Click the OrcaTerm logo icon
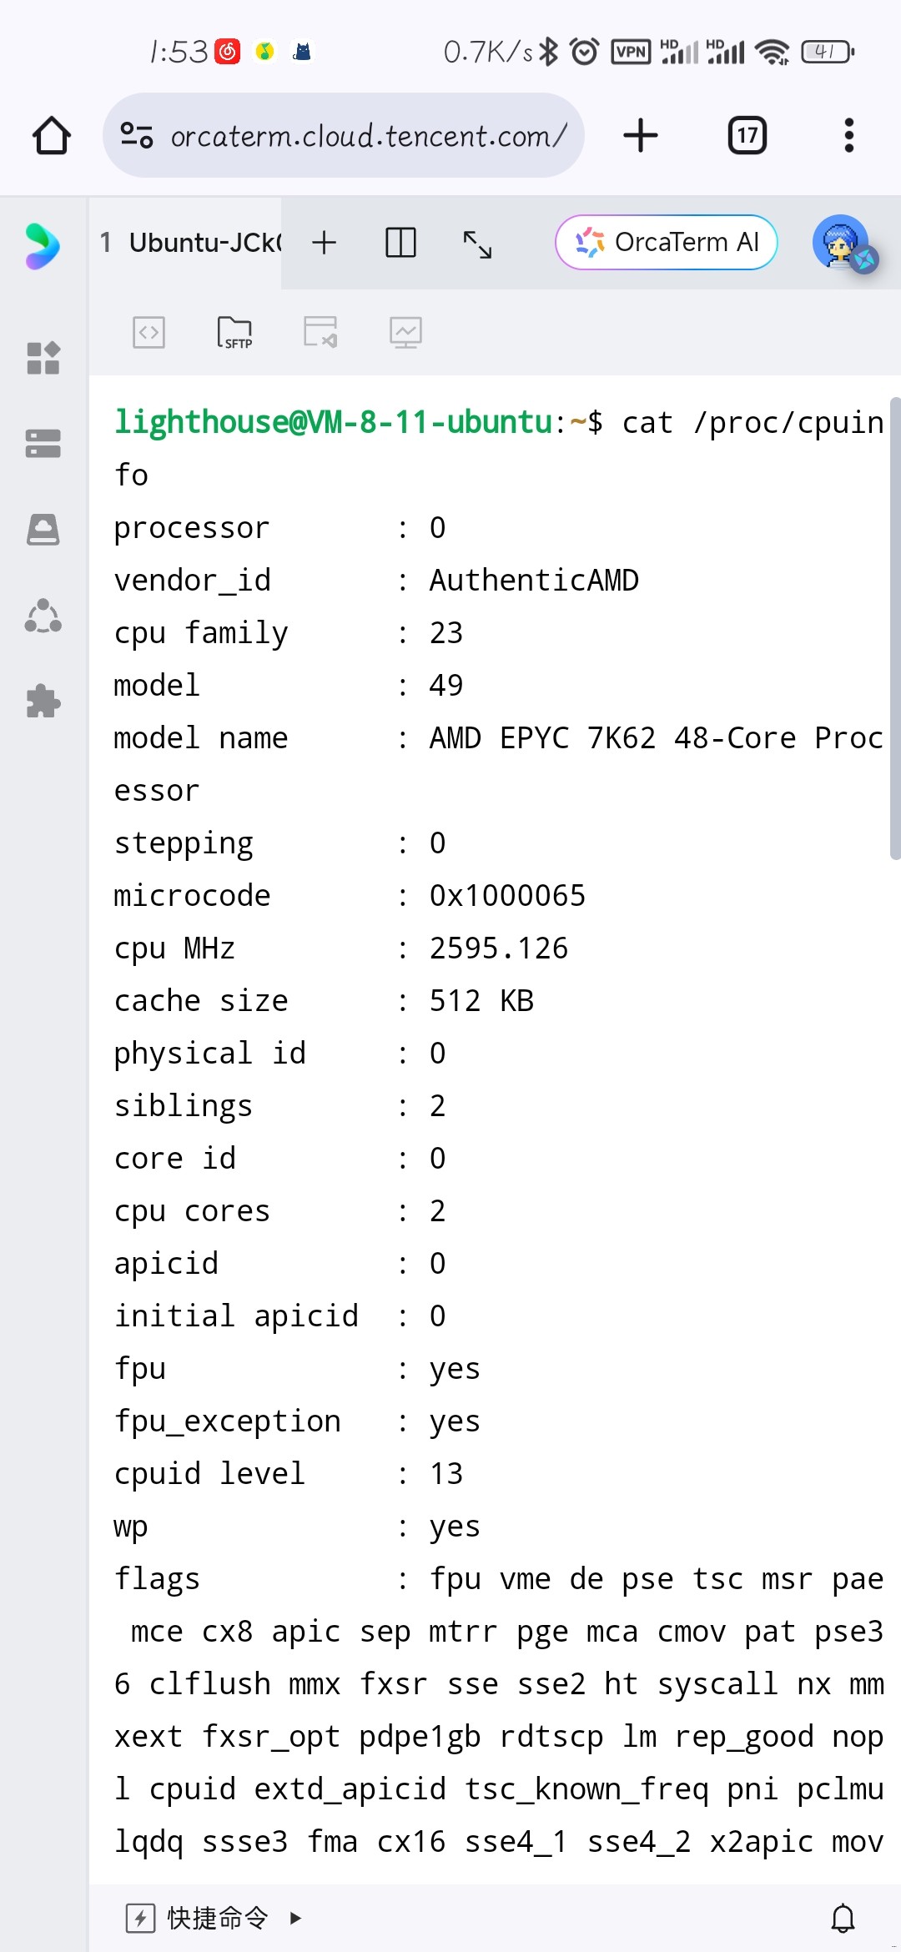 (42, 244)
